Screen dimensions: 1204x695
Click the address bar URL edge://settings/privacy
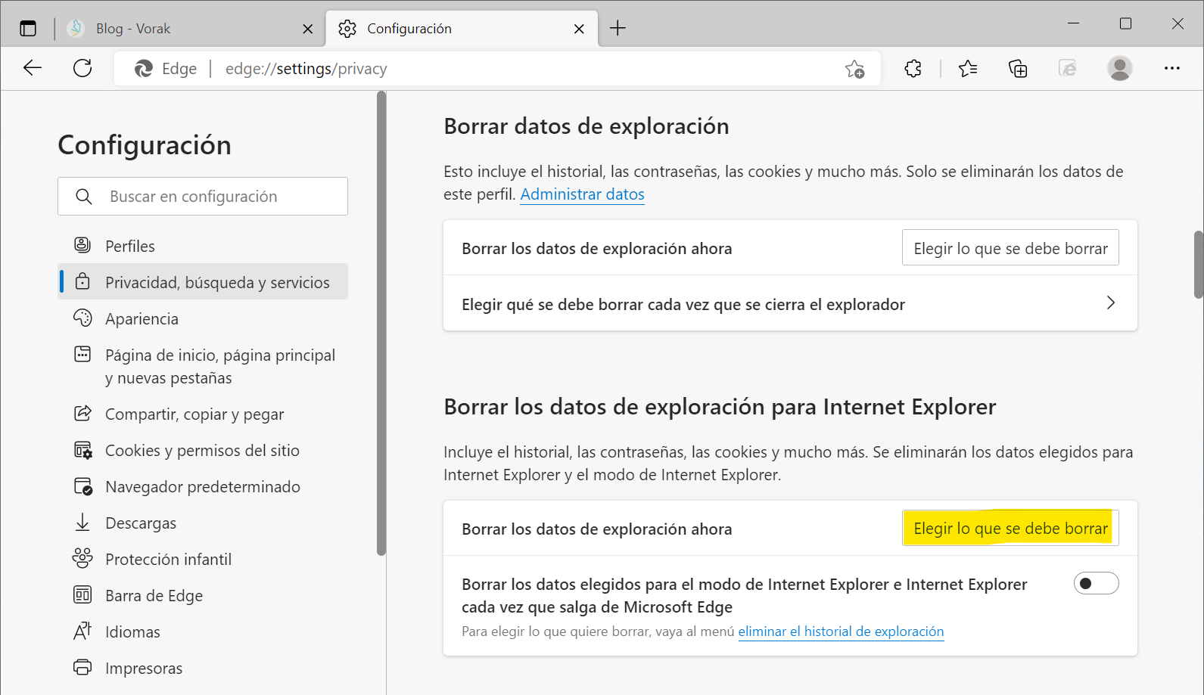coord(306,69)
